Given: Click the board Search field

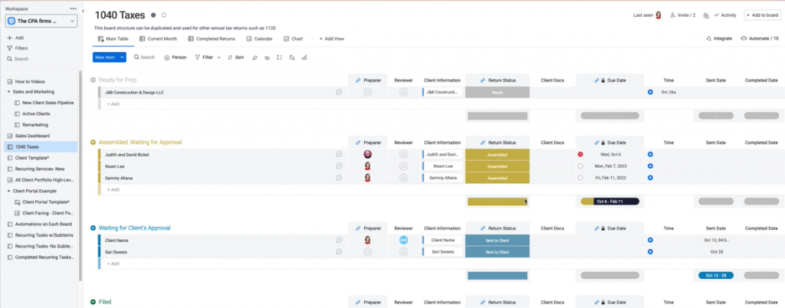Looking at the screenshot, I should tap(144, 57).
